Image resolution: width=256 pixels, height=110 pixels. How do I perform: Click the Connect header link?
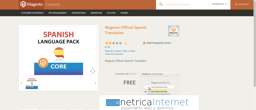point(53,4)
